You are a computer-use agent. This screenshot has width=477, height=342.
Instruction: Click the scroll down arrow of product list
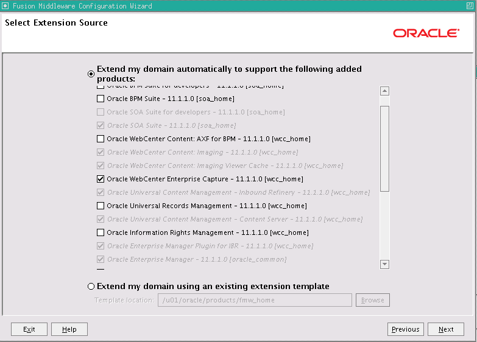[x=384, y=264]
